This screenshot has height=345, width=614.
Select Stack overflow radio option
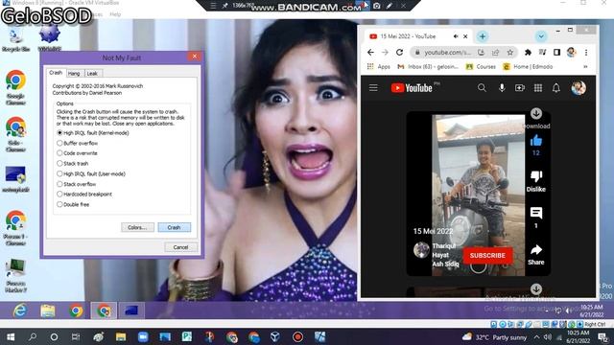coord(59,184)
